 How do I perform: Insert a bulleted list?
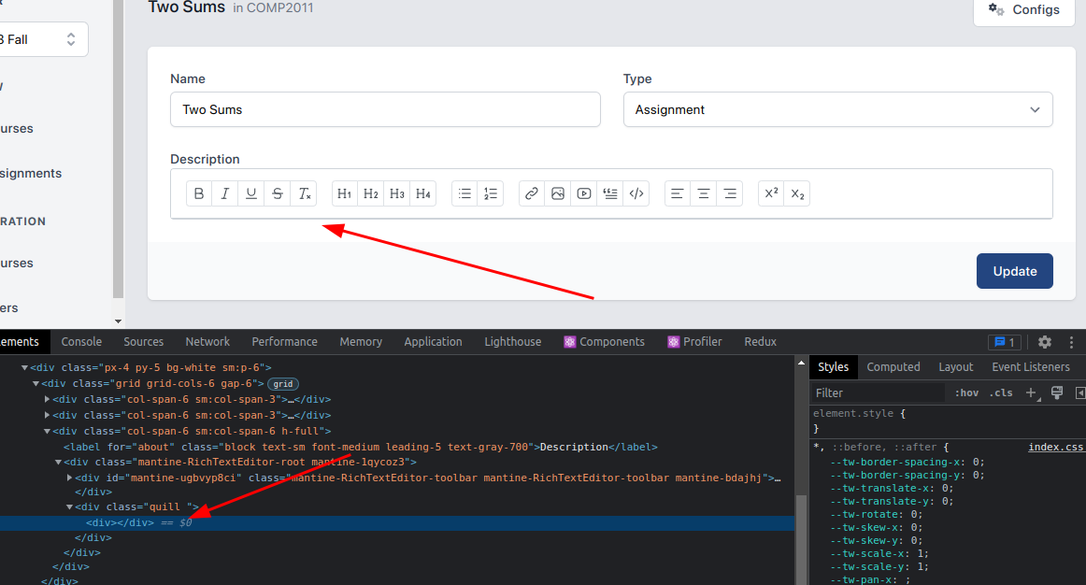point(464,193)
